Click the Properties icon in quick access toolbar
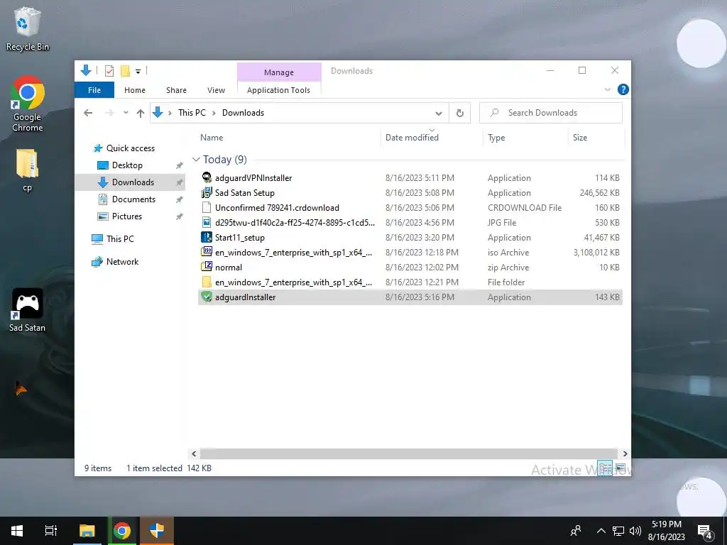The height and width of the screenshot is (545, 727). click(x=109, y=71)
